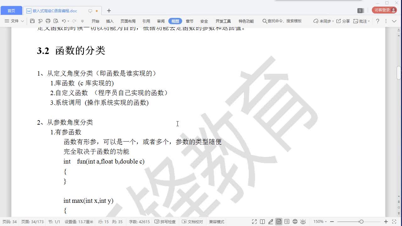Click the 字数: 42615 word count
402x226 pixels.
(x=139, y=222)
